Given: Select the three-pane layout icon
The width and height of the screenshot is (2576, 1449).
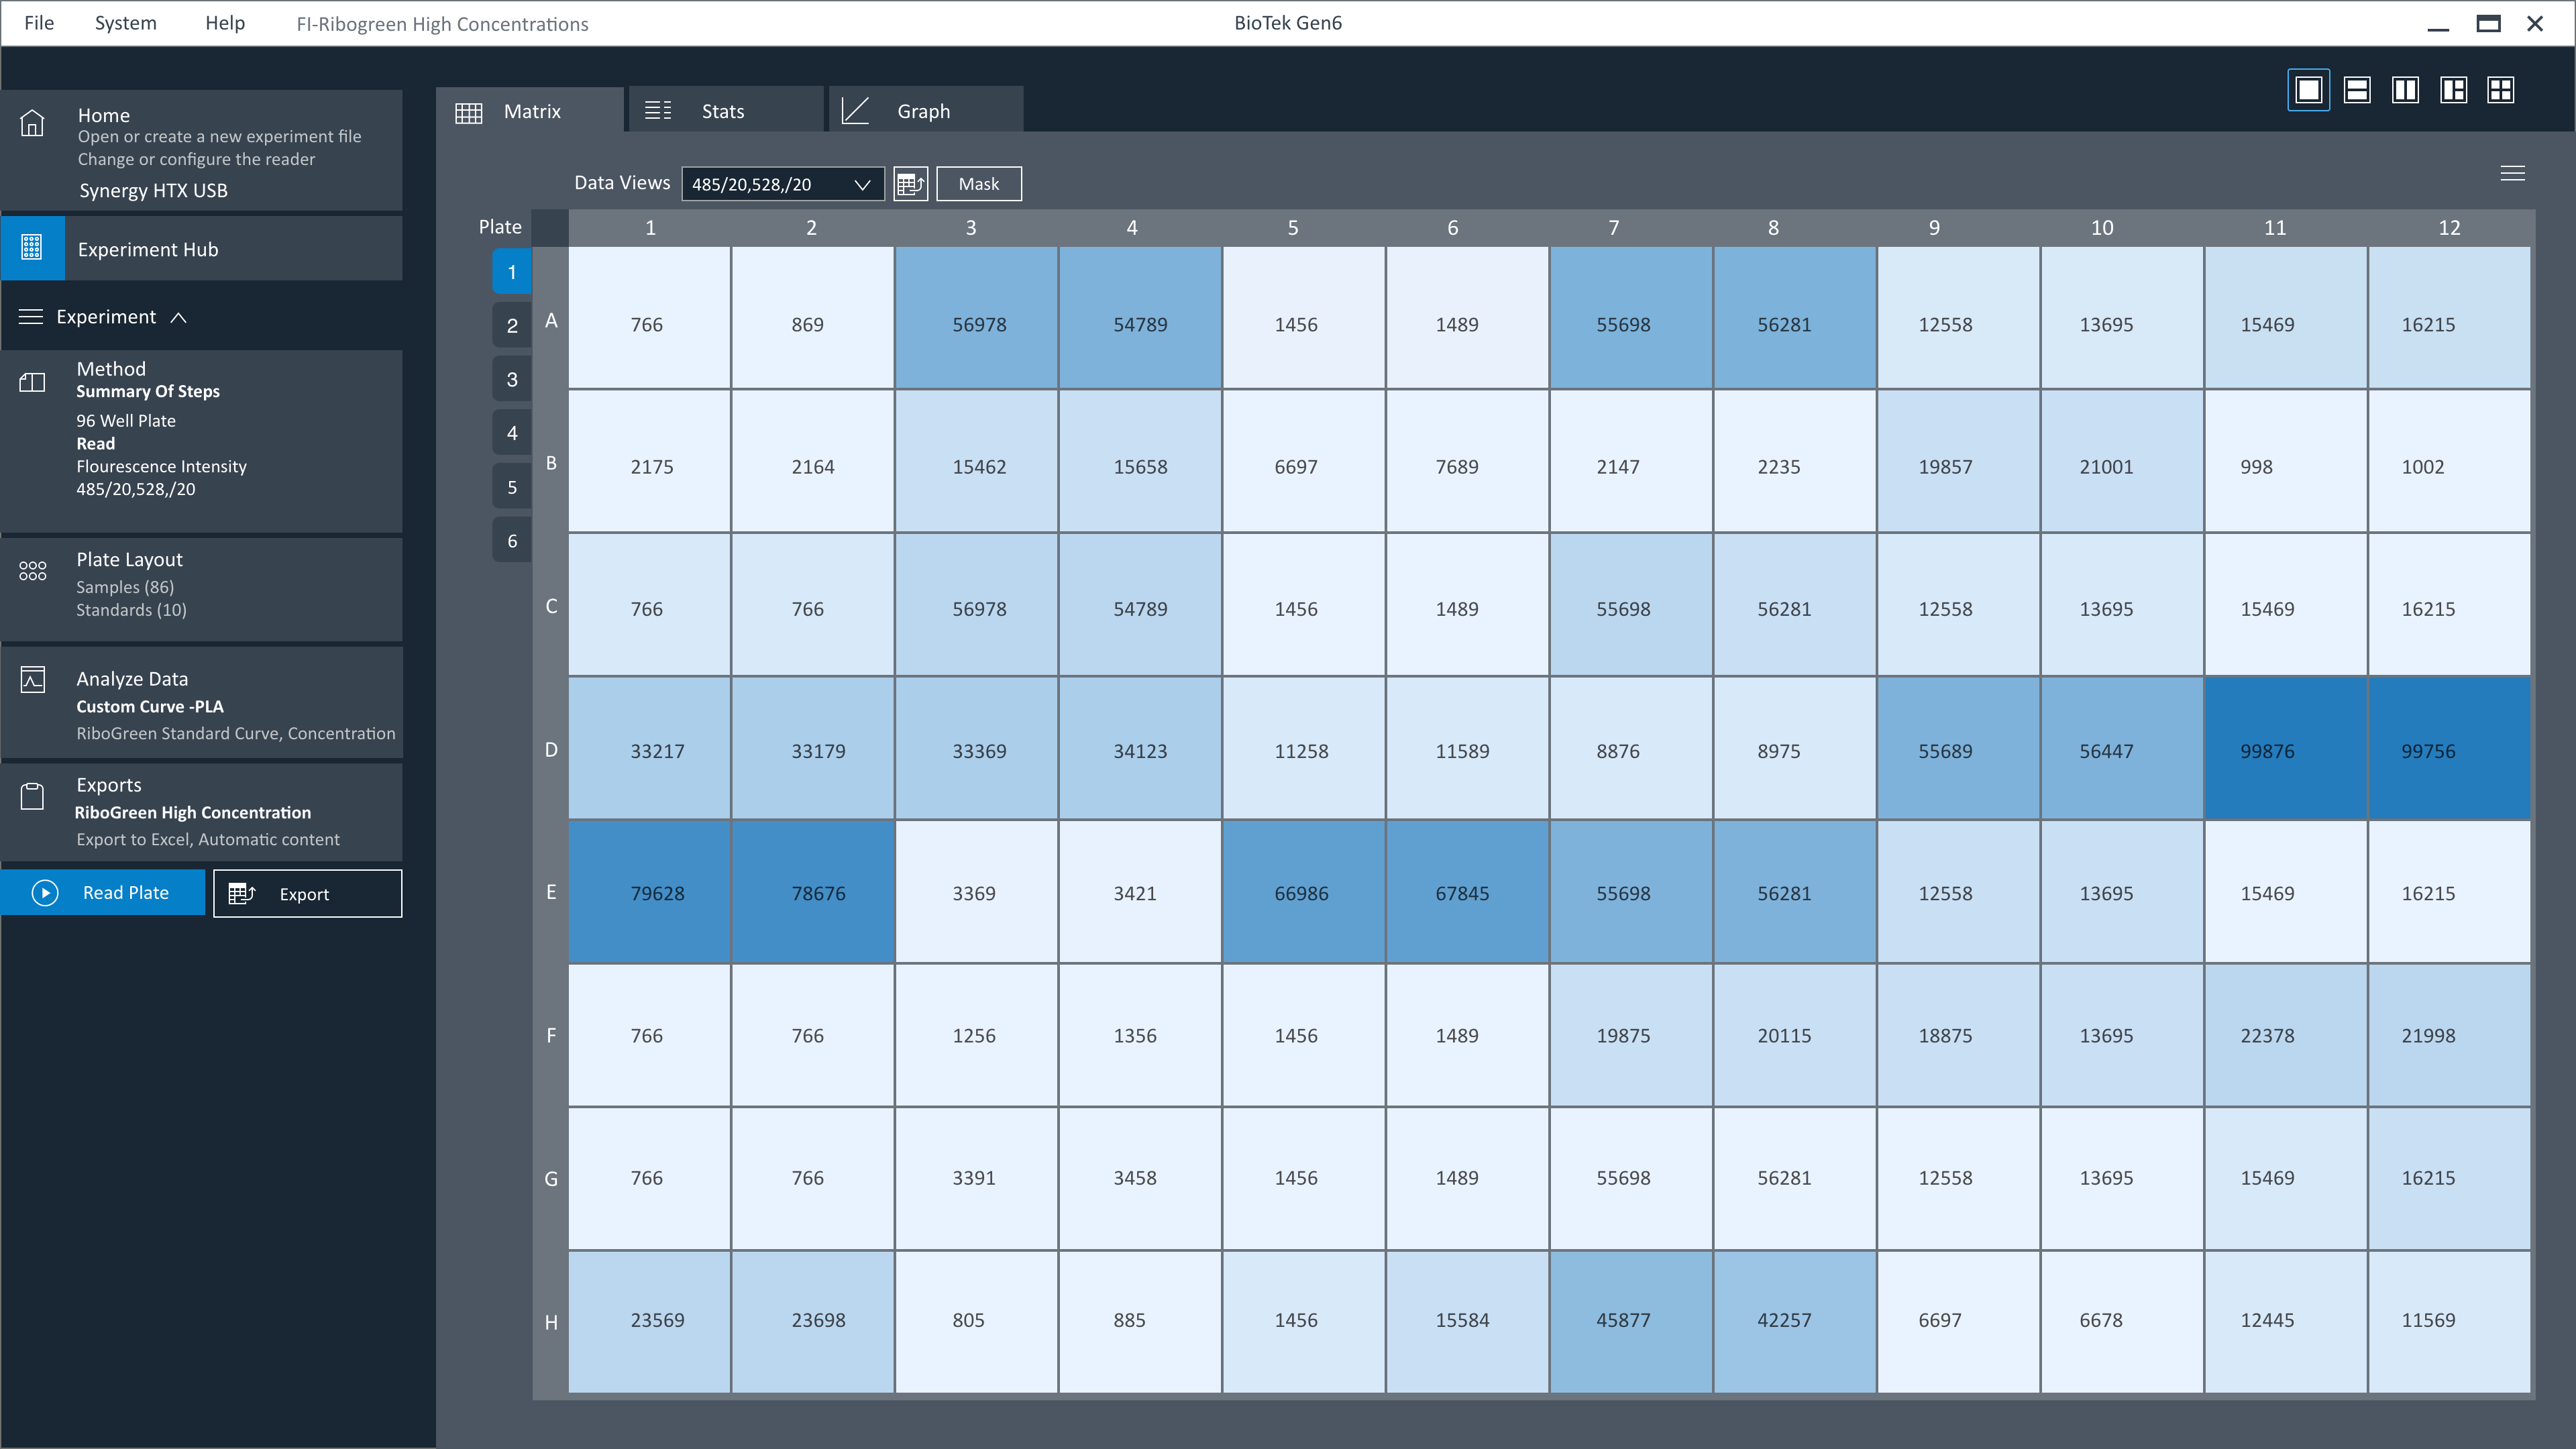Looking at the screenshot, I should (2453, 90).
